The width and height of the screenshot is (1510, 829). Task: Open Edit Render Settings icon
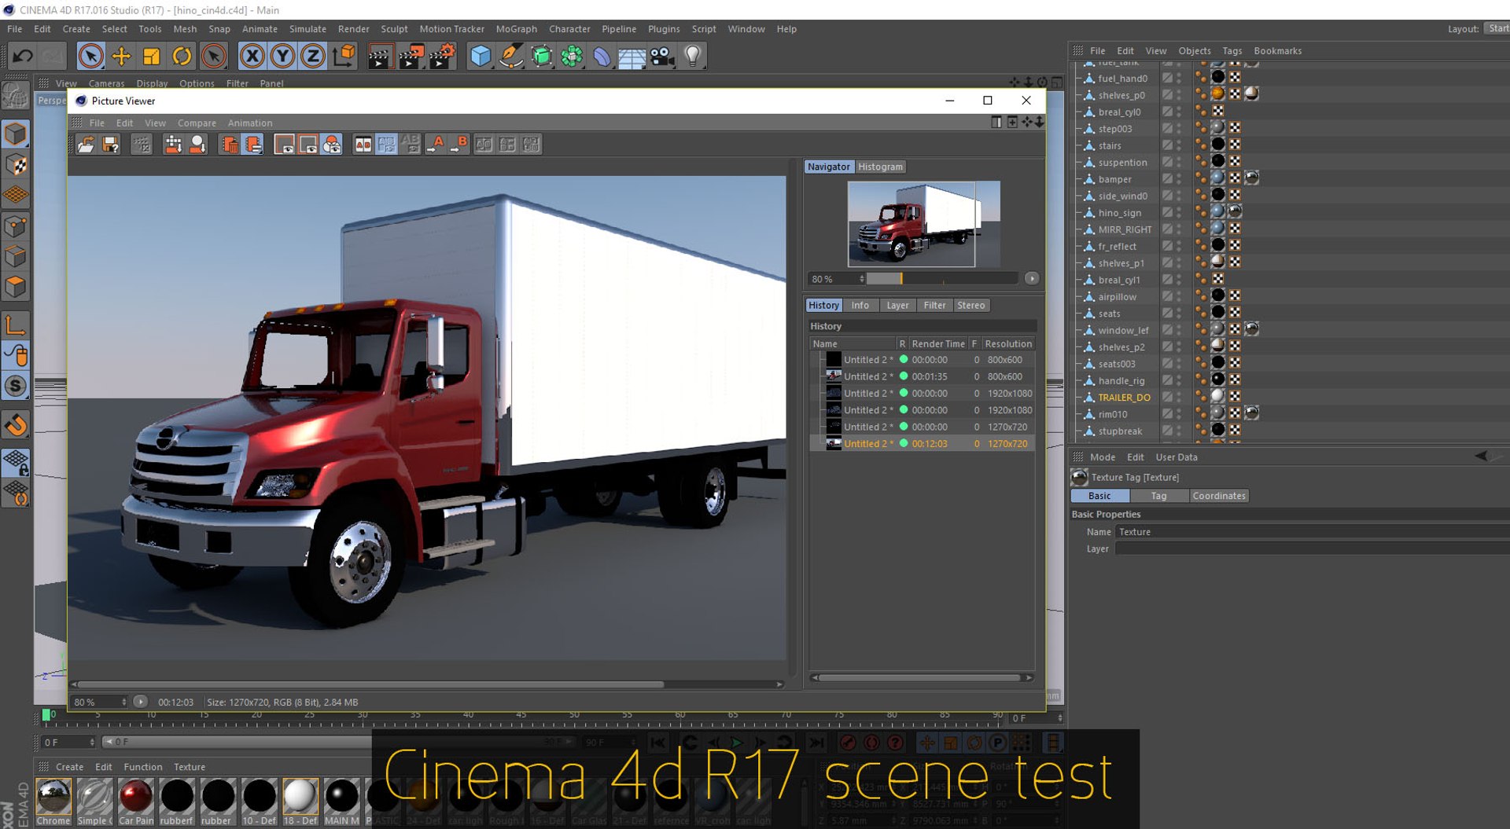tap(442, 56)
